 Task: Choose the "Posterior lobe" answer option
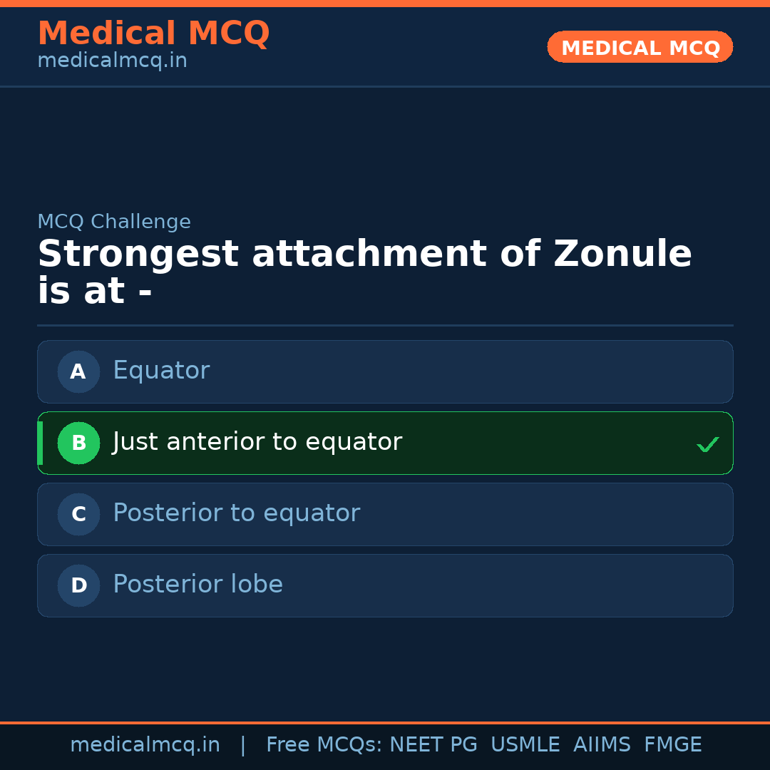pyautogui.click(x=385, y=585)
